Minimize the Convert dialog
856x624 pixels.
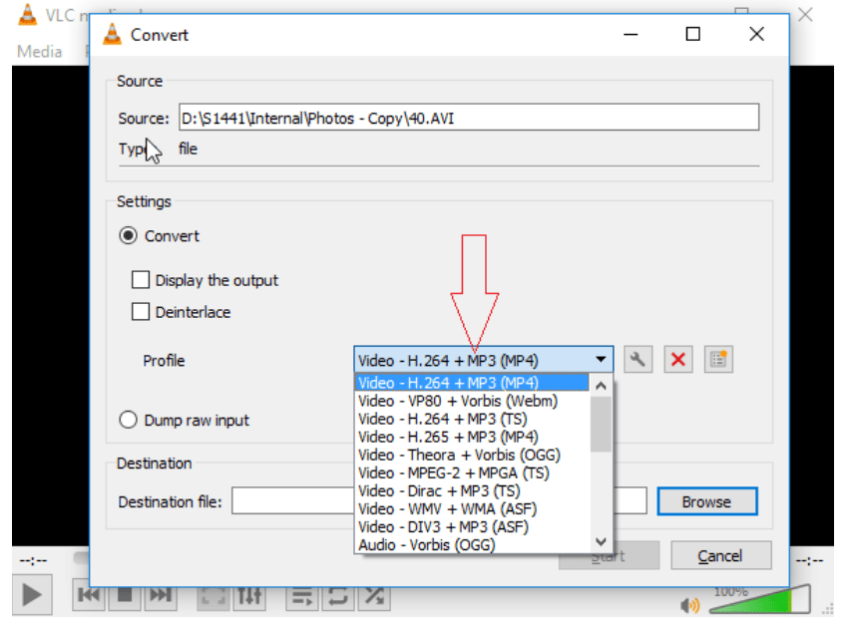tap(631, 34)
